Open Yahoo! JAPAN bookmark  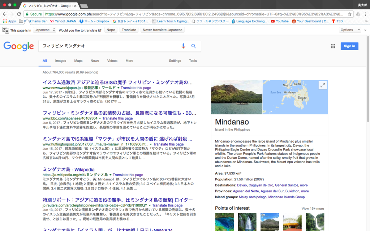click(63, 21)
